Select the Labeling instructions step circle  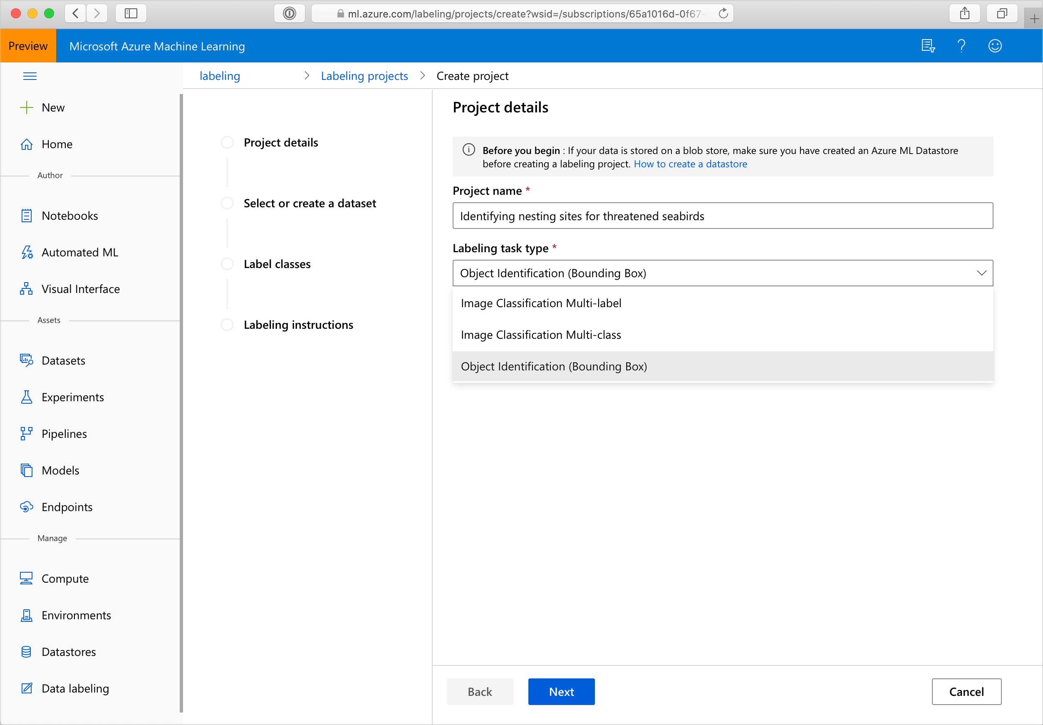[x=227, y=325]
